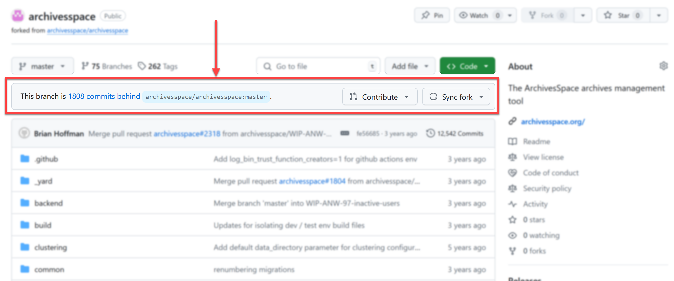Click the .github folder icon
674x281 pixels.
(x=25, y=159)
